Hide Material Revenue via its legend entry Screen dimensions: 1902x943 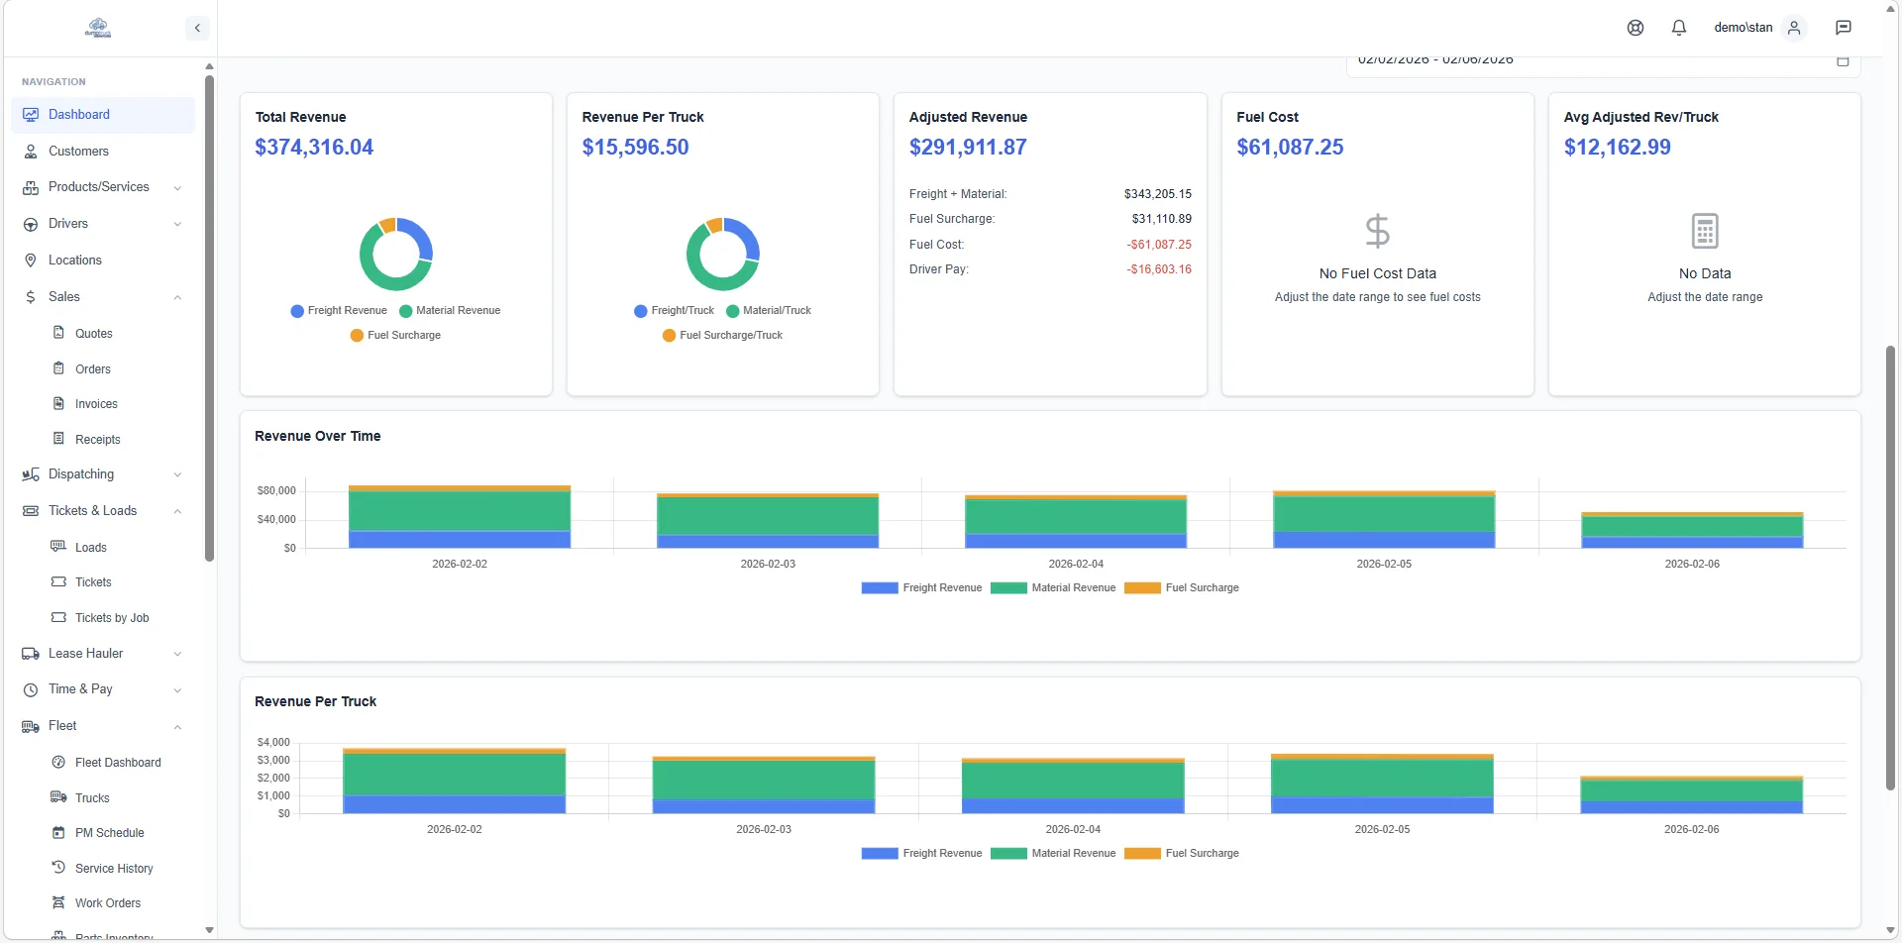click(1053, 587)
